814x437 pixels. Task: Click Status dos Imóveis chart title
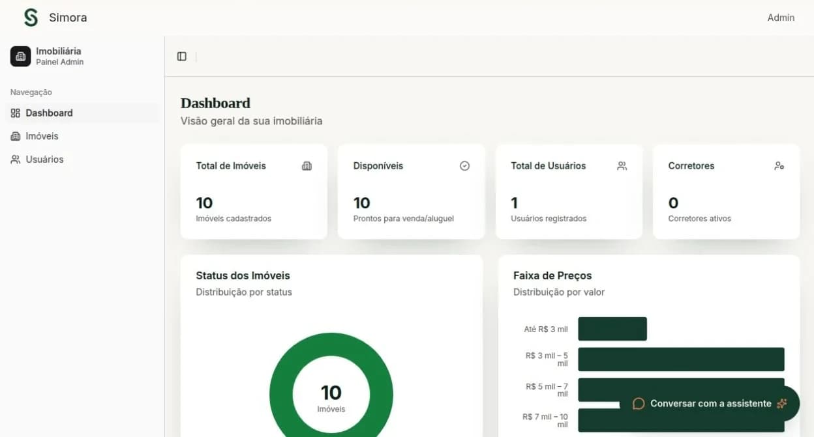[243, 275]
